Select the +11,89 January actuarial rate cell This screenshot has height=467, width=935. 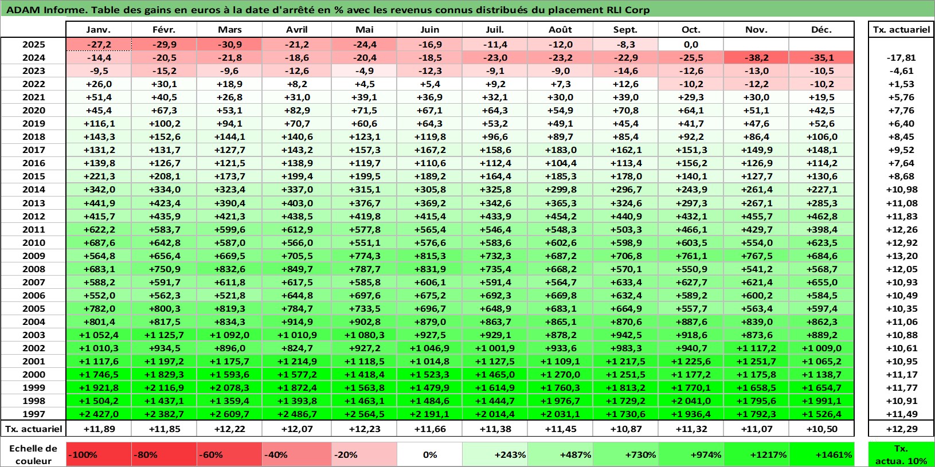(99, 429)
